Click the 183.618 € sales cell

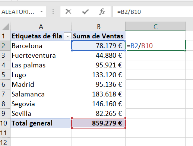coord(98,94)
